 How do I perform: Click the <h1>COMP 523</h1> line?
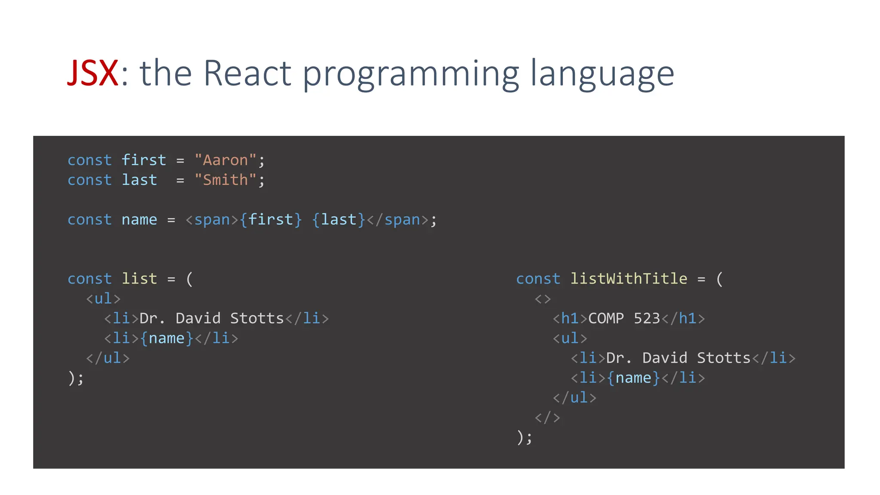click(x=629, y=318)
